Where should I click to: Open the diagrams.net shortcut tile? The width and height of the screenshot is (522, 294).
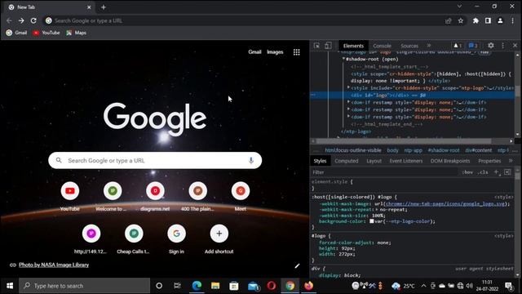pos(155,196)
